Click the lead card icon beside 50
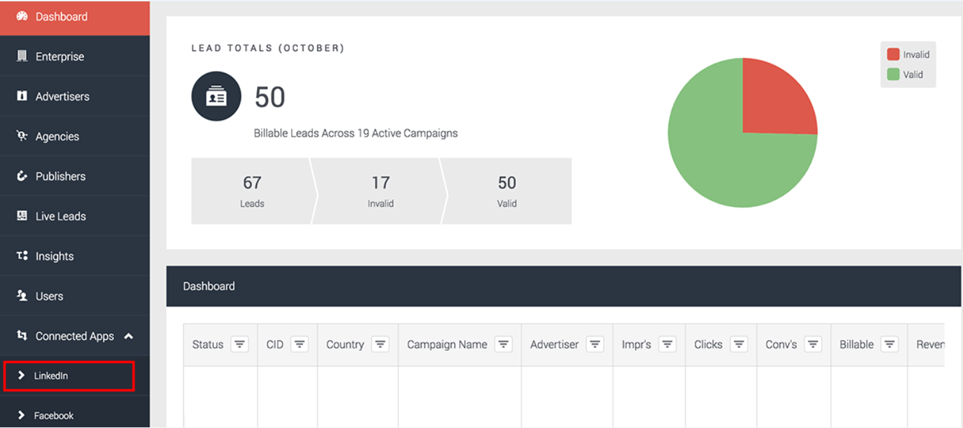 tap(216, 96)
